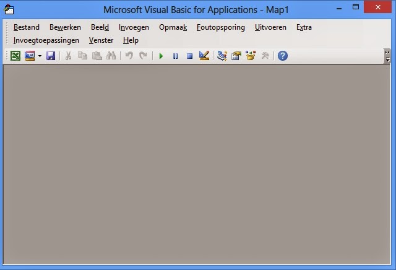The image size is (396, 270).
Task: Open the Project Explorer icon
Action: (x=222, y=56)
